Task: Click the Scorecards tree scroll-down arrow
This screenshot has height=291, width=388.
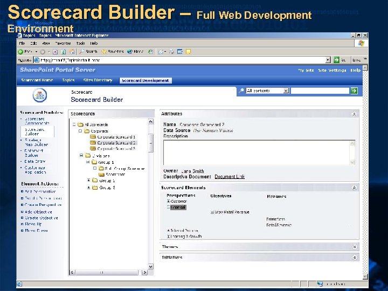Action: (150, 267)
